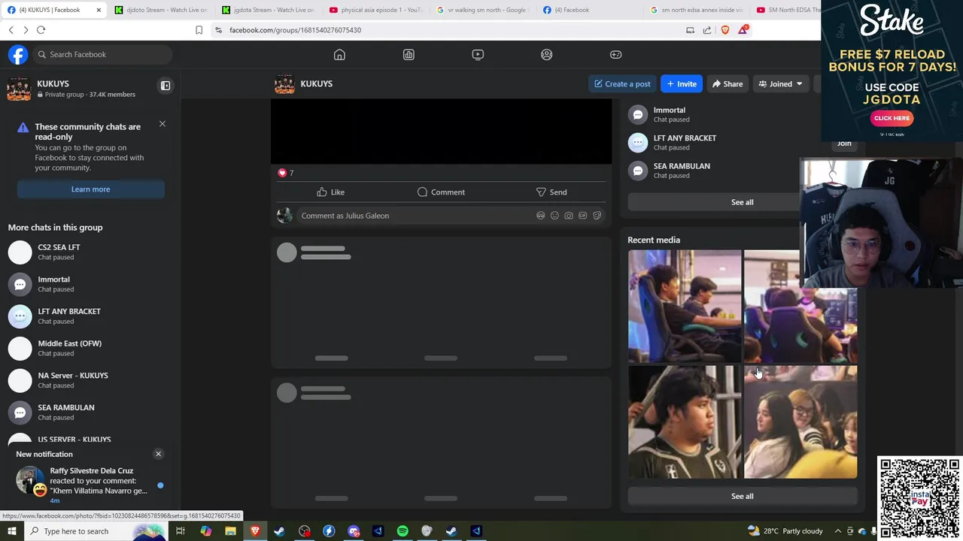The image size is (963, 541).
Task: Open the LFT ANY BRACKET chat in the left sidebar
Action: pyautogui.click(x=90, y=316)
